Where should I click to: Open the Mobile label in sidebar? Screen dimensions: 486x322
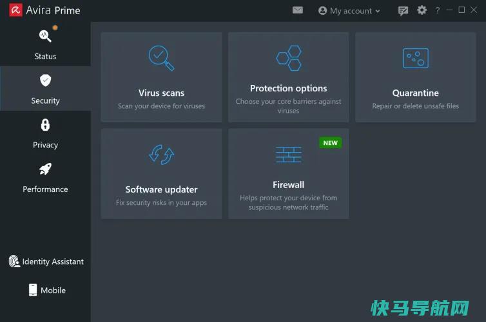tap(53, 290)
